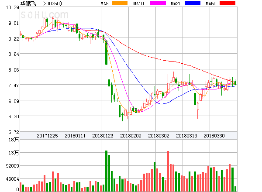
Task: Click the stock name 华鹏飞
Action: (x=28, y=3)
